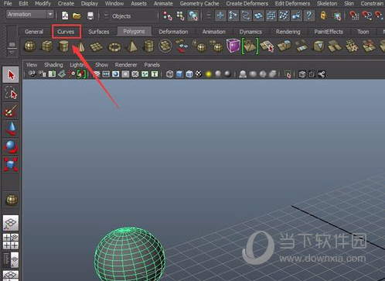Create a polygon cylinder from shelf
The image size is (385, 281).
click(63, 46)
